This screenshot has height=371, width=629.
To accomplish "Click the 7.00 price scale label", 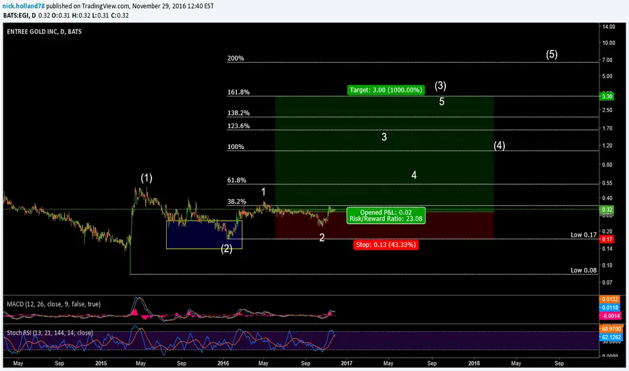I will point(607,60).
